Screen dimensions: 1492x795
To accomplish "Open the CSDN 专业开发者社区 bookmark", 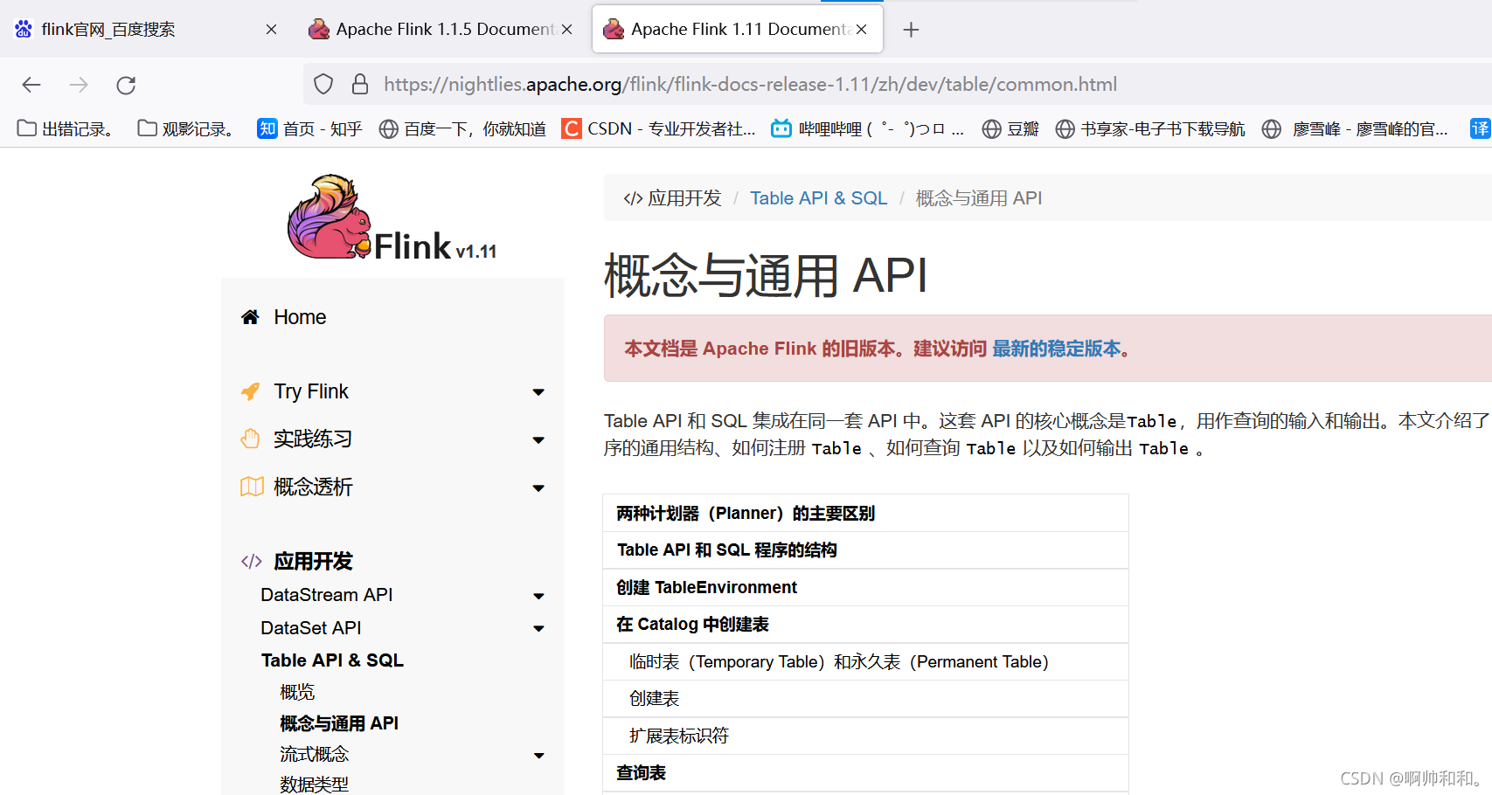I will pos(659,128).
